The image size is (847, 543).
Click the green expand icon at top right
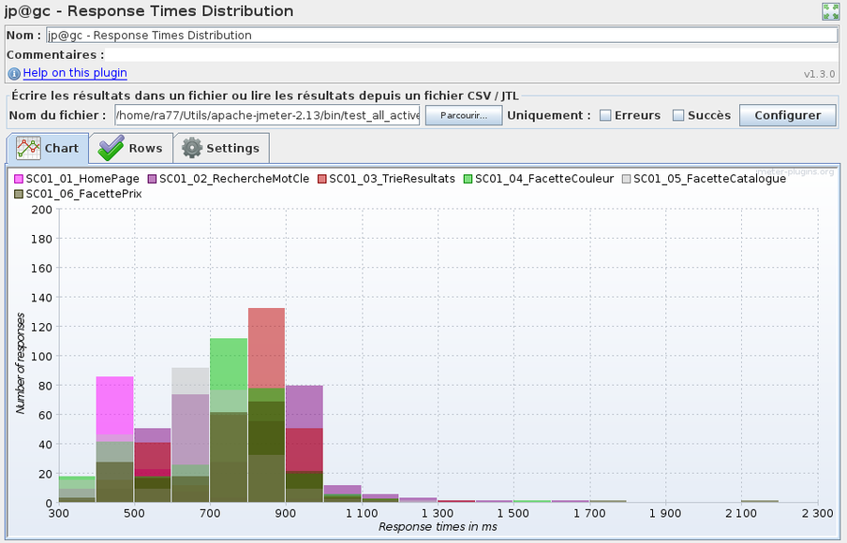(x=830, y=11)
